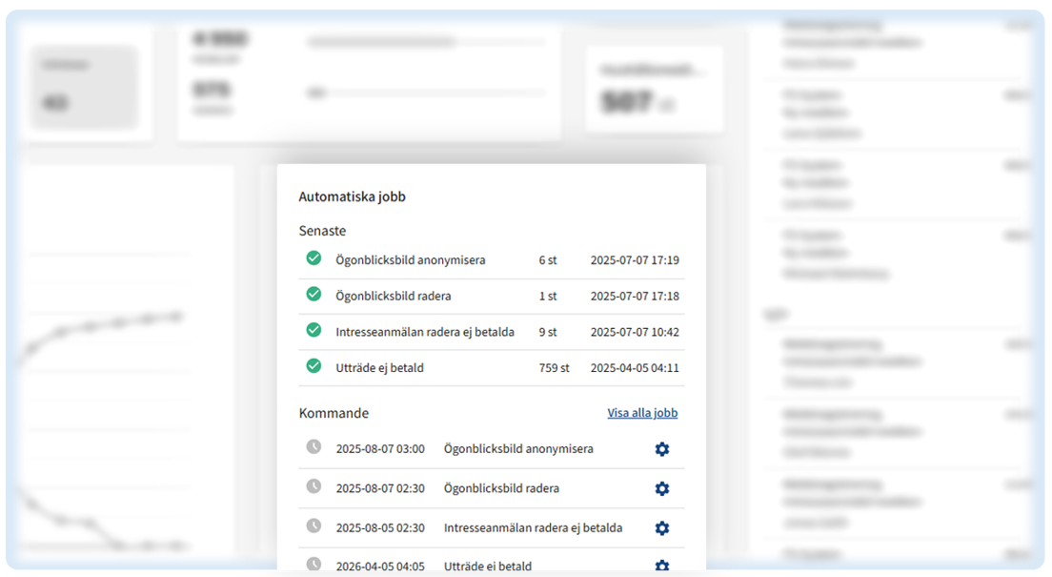Click the 'Automatiska jobb' card heading

pos(353,197)
